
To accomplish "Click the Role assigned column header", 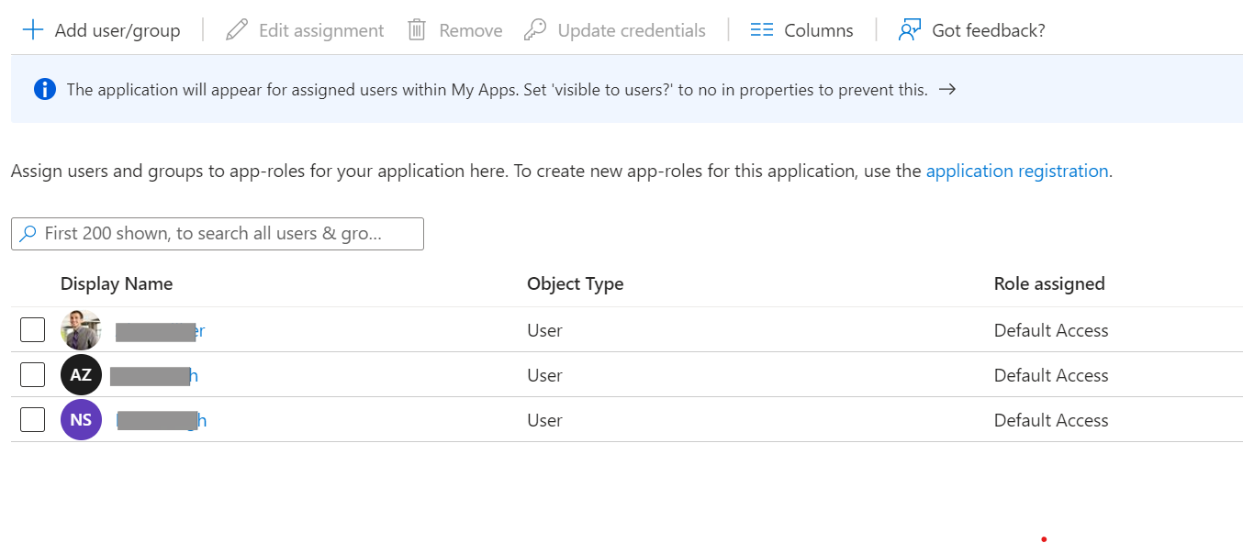I will pyautogui.click(x=1049, y=284).
